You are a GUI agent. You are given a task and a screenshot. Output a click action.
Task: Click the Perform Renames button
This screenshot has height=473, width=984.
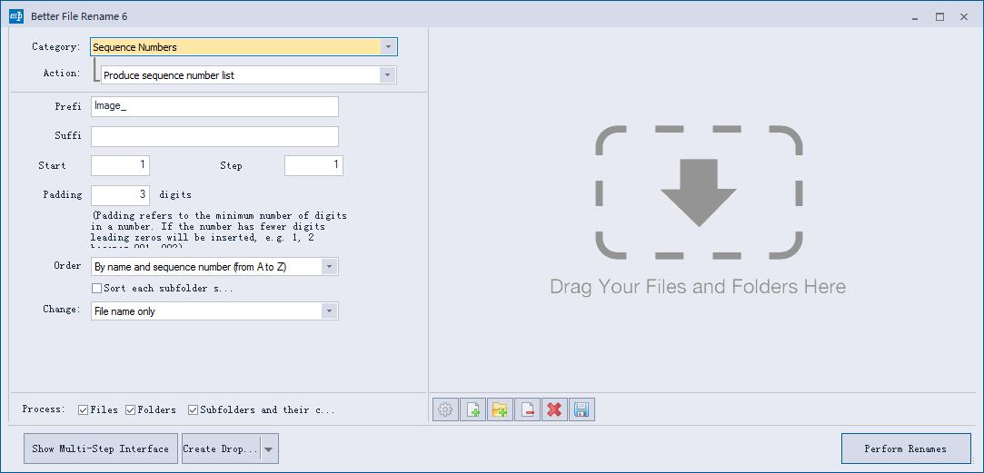(x=905, y=449)
